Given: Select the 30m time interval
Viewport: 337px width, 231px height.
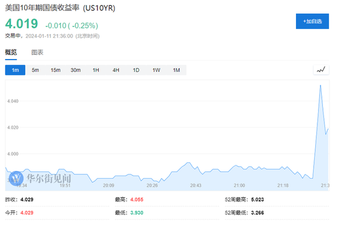Looking at the screenshot, I should coord(75,70).
